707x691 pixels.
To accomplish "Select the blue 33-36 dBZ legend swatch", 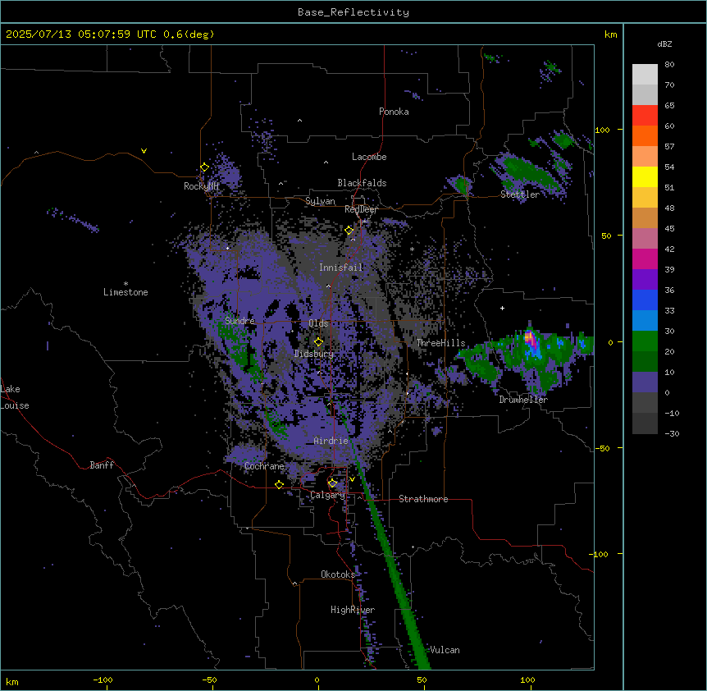I will click(x=645, y=300).
